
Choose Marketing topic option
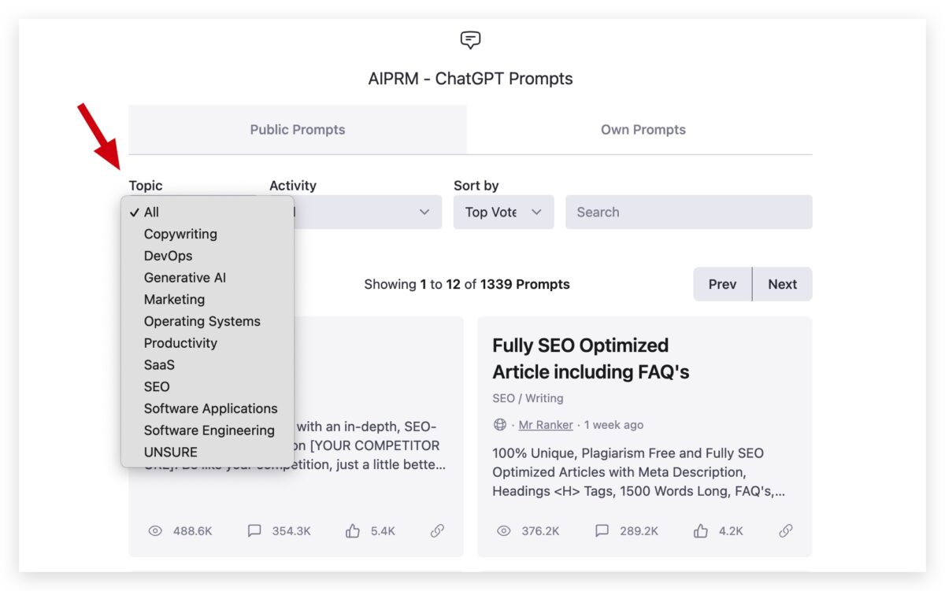[208, 299]
